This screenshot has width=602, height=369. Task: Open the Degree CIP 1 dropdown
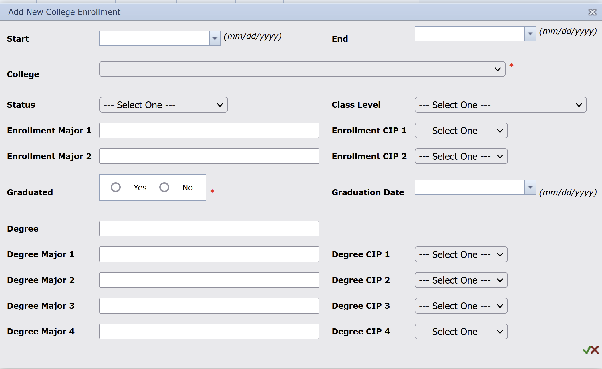461,254
